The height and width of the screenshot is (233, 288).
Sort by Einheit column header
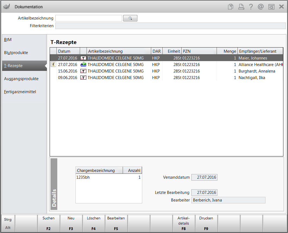coord(172,51)
